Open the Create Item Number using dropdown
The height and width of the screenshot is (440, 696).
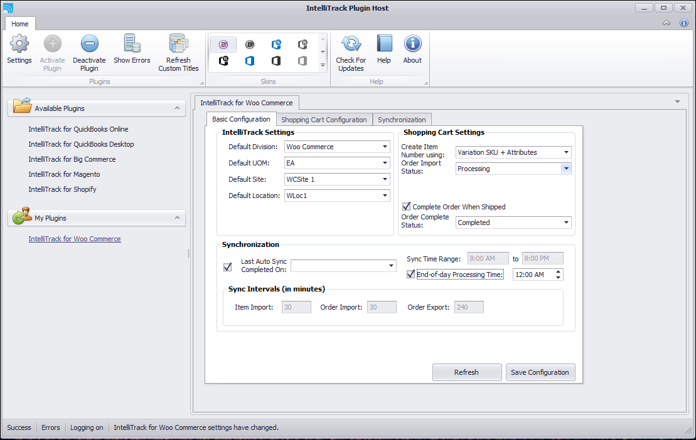coord(566,152)
